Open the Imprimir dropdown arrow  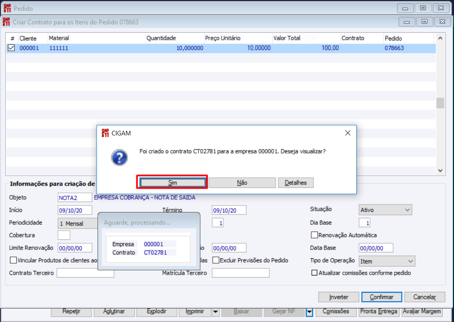pyautogui.click(x=215, y=312)
